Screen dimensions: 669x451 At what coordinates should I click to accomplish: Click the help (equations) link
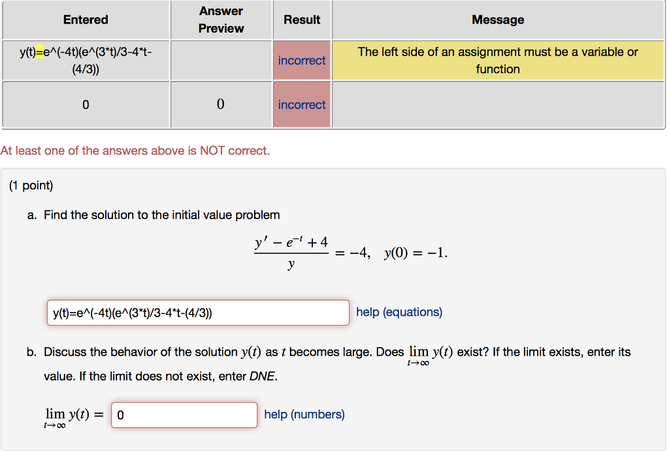click(399, 312)
